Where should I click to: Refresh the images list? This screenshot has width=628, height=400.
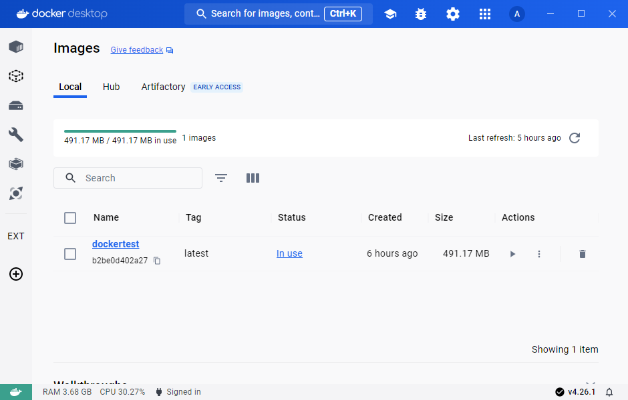(x=575, y=138)
